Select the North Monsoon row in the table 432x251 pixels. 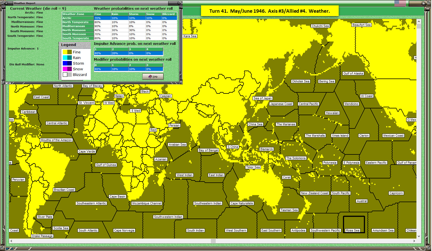click(120, 30)
